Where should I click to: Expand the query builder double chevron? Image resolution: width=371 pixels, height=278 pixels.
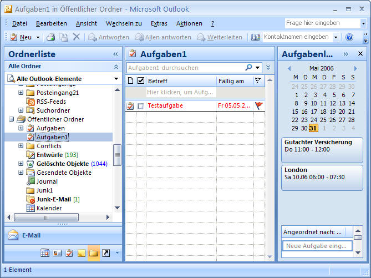click(x=268, y=68)
